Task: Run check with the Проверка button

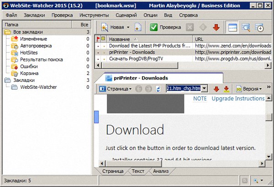Action: pos(166,27)
